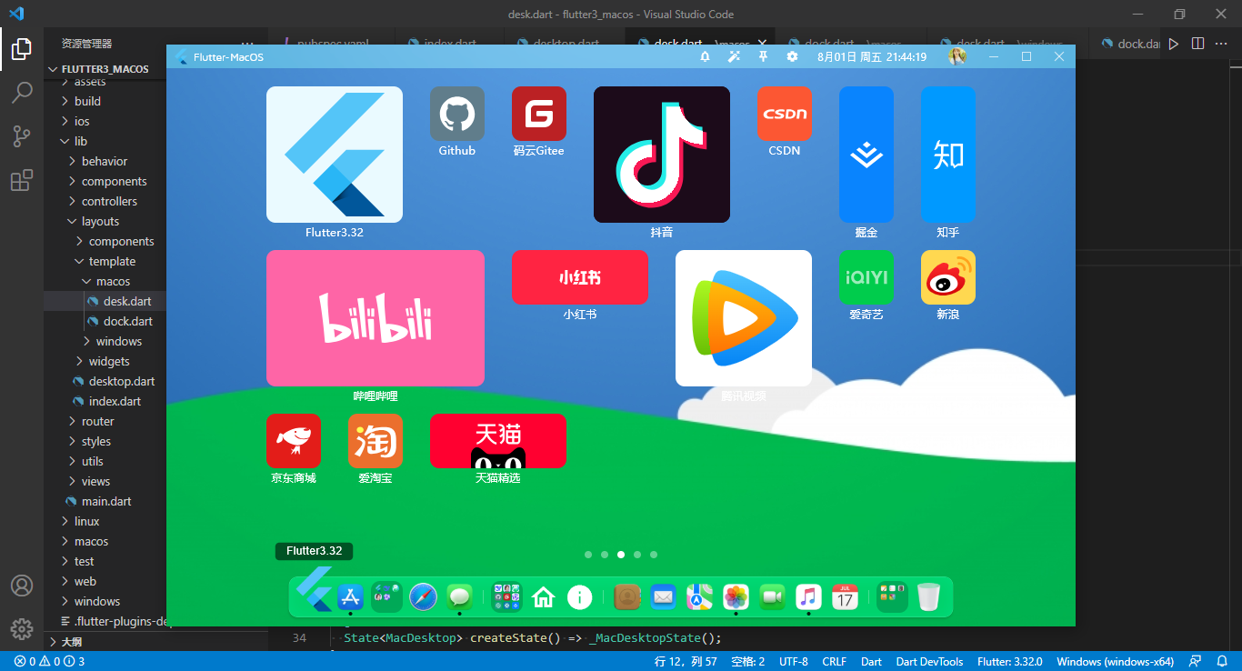Viewport: 1242px width, 671px height.
Task: Open settings gear in Flutter-MacOS bar
Action: (792, 56)
